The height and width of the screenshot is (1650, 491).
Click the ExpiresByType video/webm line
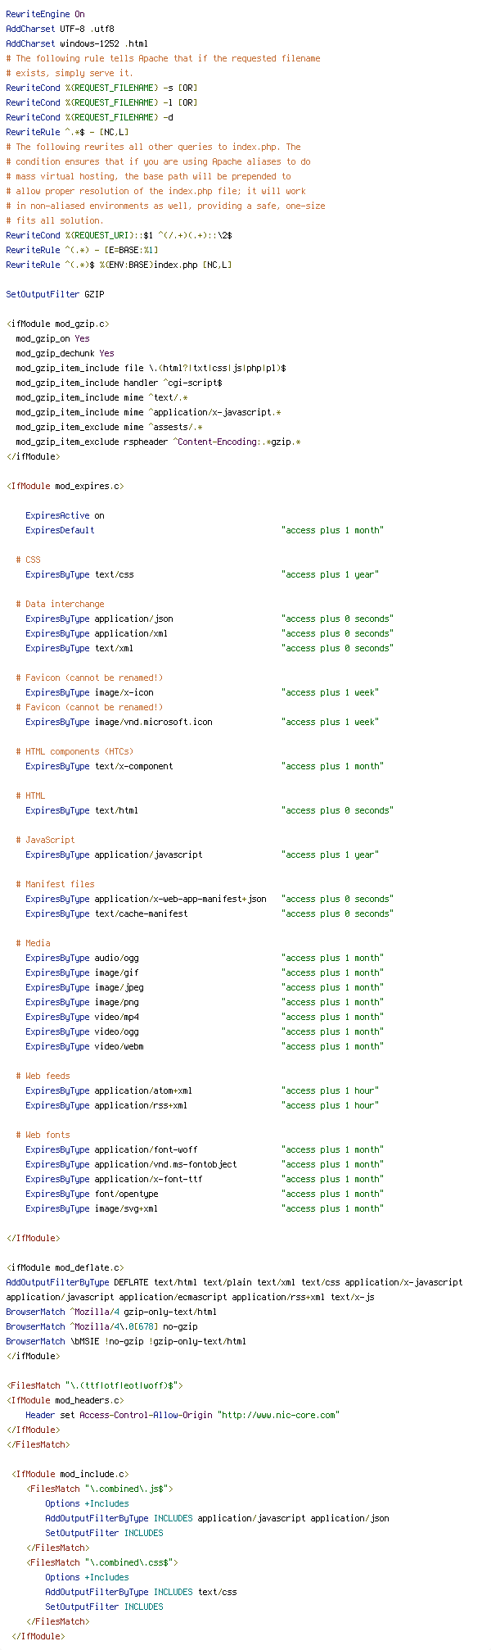click(x=204, y=1046)
